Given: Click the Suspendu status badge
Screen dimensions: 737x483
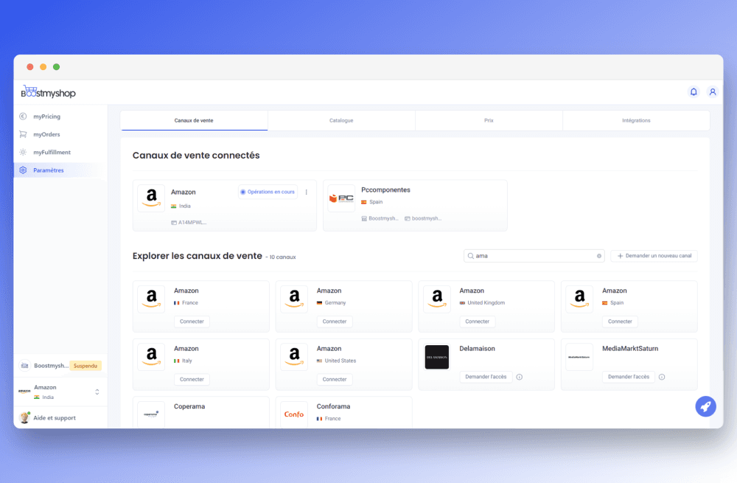Looking at the screenshot, I should [x=85, y=366].
